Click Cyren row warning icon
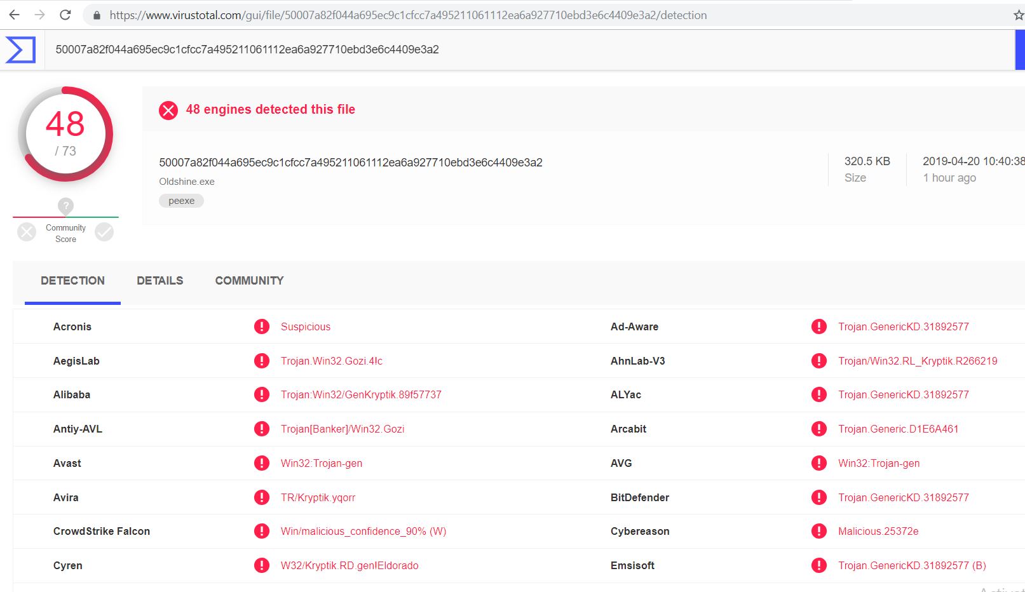Viewport: 1025px width, 592px height. (262, 565)
